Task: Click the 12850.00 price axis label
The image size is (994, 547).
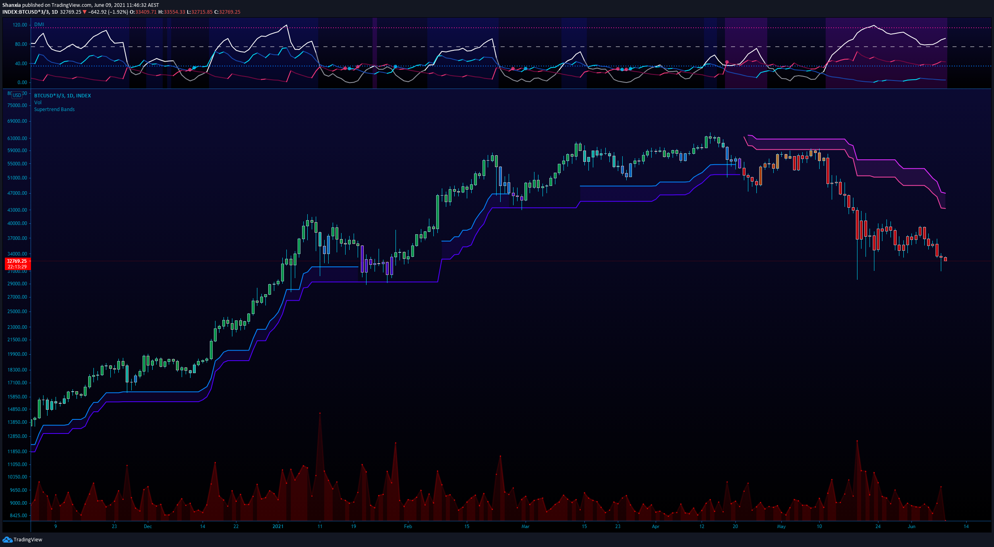Action: (x=17, y=436)
